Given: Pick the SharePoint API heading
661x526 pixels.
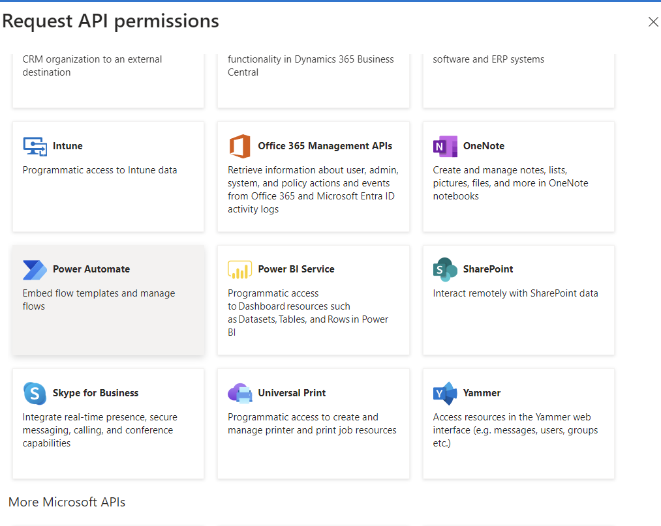Looking at the screenshot, I should point(487,269).
